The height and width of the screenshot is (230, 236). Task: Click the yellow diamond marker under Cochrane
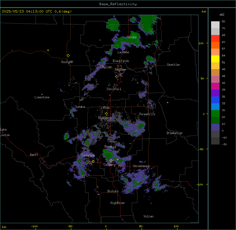point(93,161)
